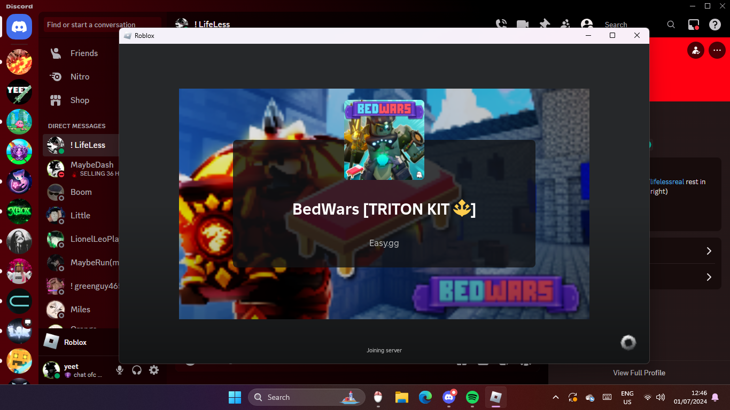This screenshot has width=730, height=410.
Task: Open the mouse app on the taskbar
Action: [378, 397]
